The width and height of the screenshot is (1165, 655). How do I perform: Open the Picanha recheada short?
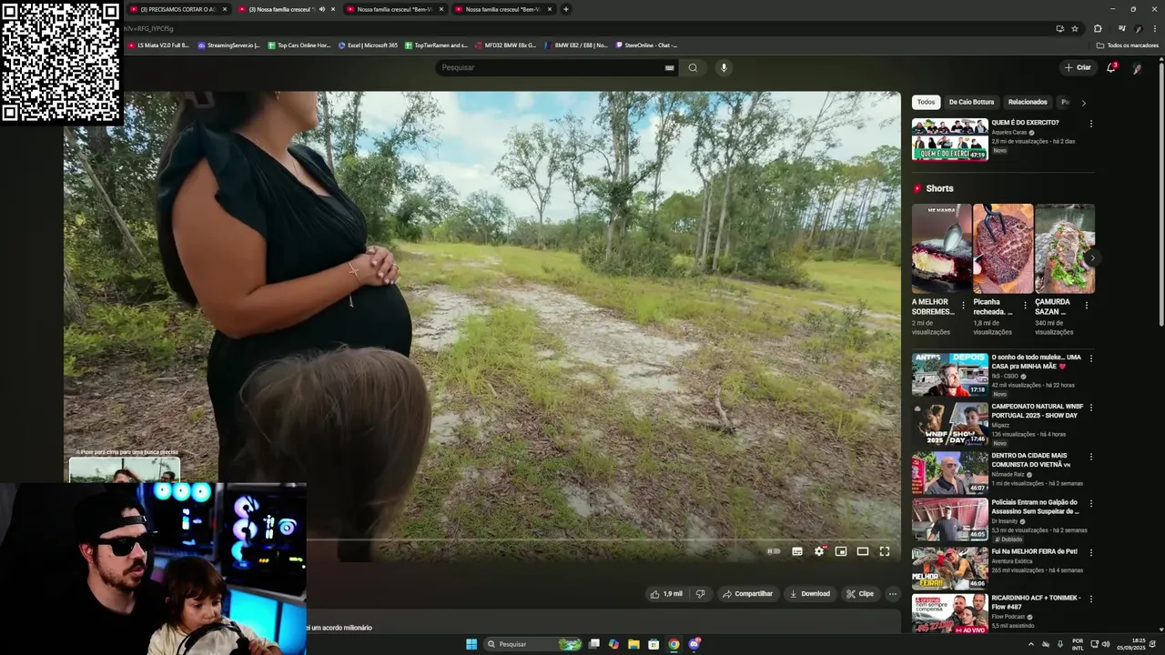(1003, 248)
